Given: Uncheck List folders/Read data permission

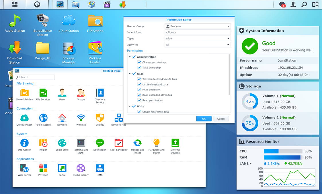Looking at the screenshot, I should pyautogui.click(x=139, y=85).
